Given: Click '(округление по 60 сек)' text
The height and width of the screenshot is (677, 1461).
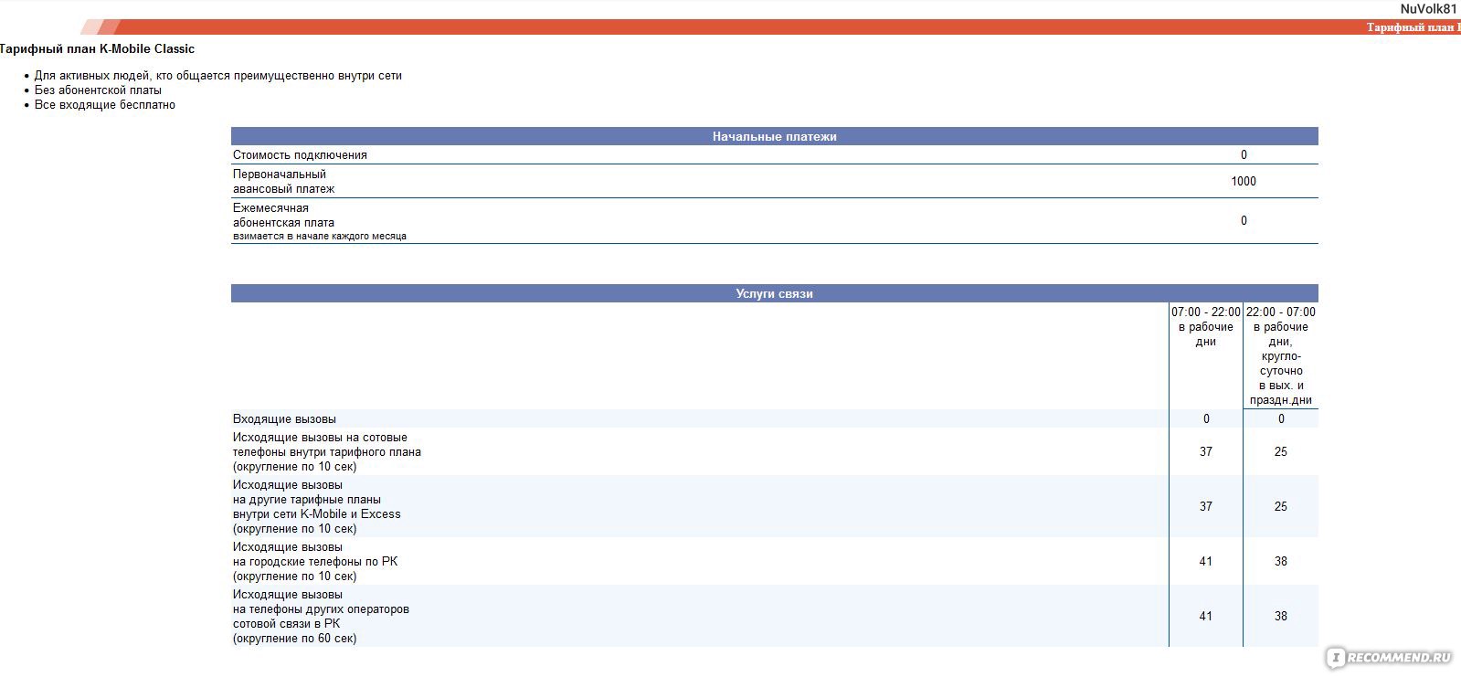Looking at the screenshot, I should [294, 639].
